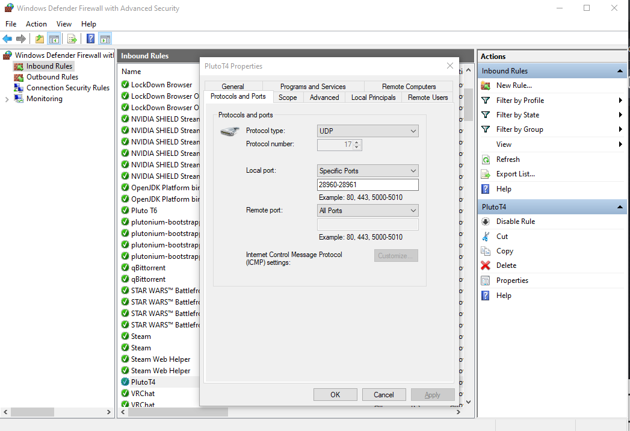Open the Local port dropdown
The image size is (630, 431).
368,171
